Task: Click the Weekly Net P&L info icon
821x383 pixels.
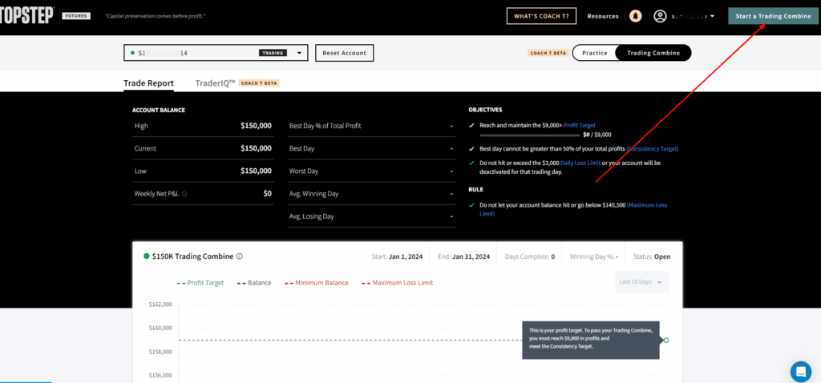Action: pyautogui.click(x=184, y=194)
